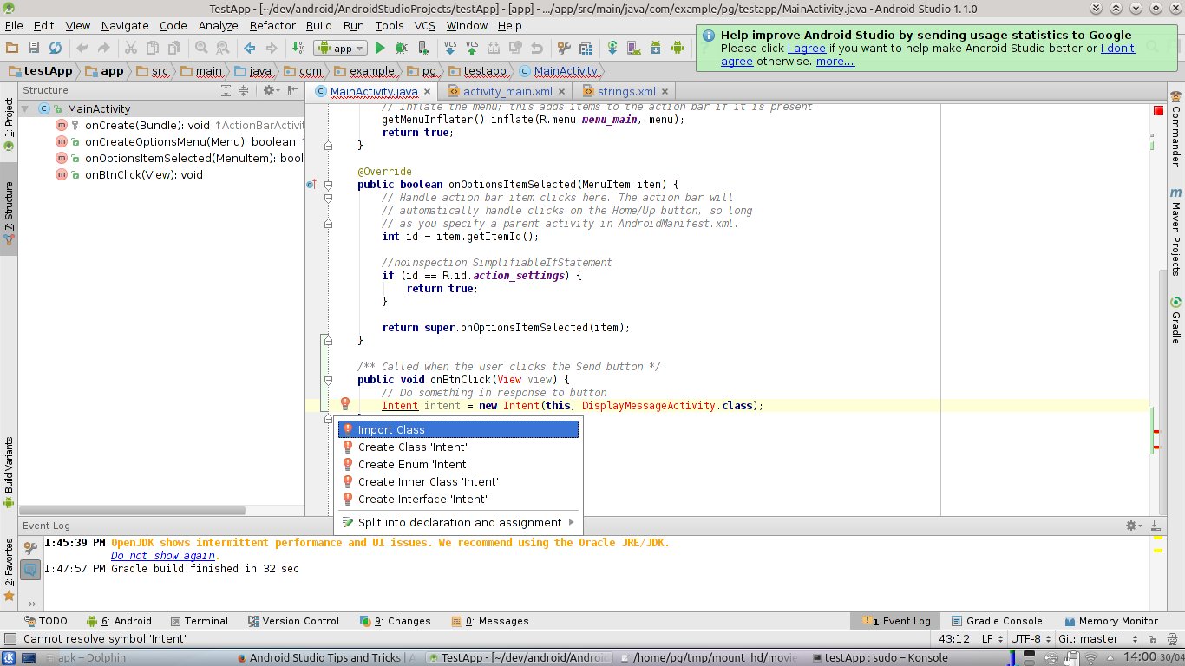Collapse the MainActivity node in Structure tree
Image resolution: width=1185 pixels, height=666 pixels.
tap(25, 109)
